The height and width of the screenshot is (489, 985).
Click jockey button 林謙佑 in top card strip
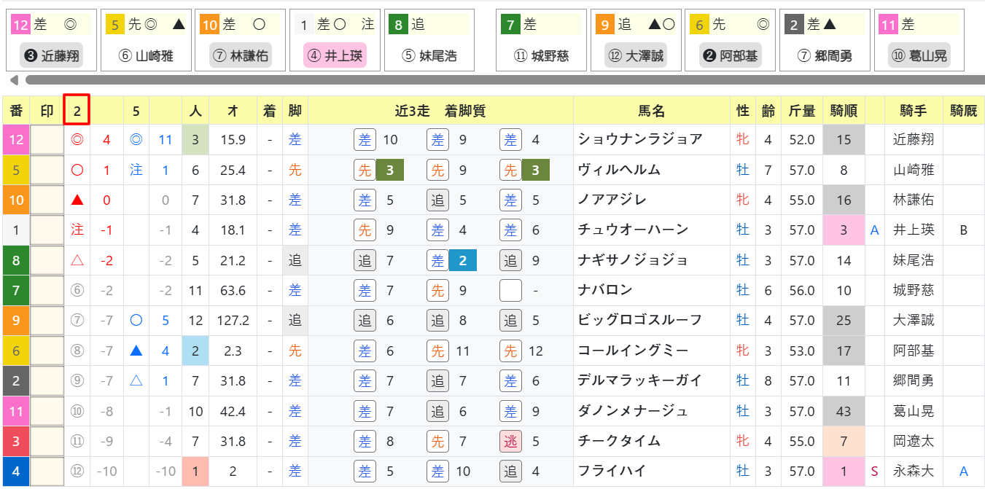(x=240, y=55)
